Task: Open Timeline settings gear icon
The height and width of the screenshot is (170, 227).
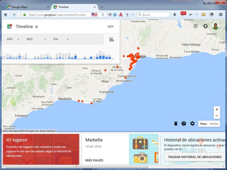Action: coord(192,123)
